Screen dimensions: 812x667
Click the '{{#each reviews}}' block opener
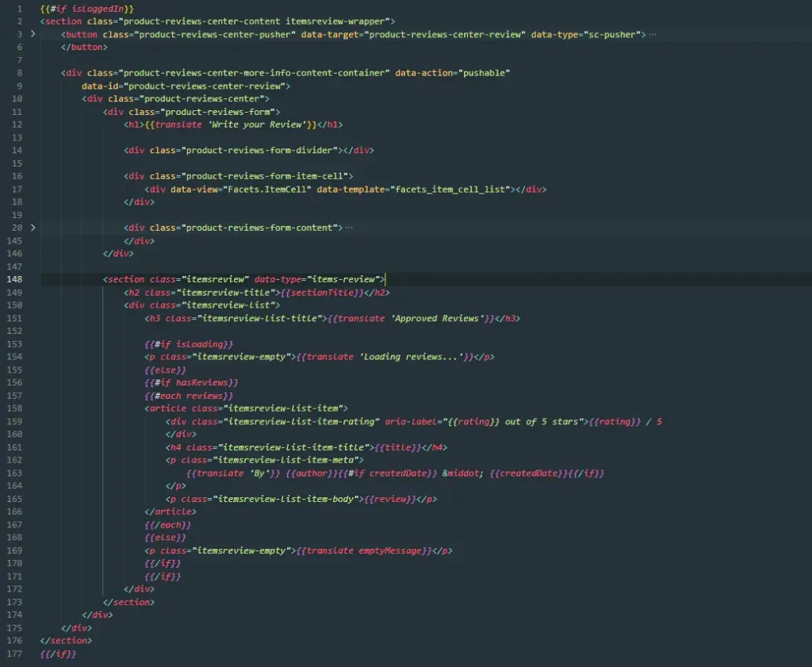(x=189, y=397)
